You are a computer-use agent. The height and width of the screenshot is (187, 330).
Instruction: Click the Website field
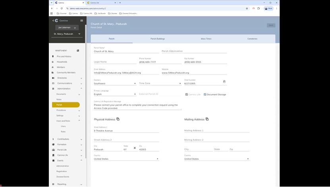[x=194, y=73]
